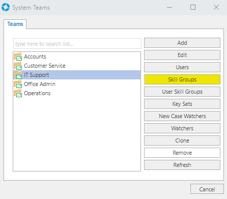Focus the search list input field
Viewport: 227px width, 199px height.
click(x=77, y=44)
